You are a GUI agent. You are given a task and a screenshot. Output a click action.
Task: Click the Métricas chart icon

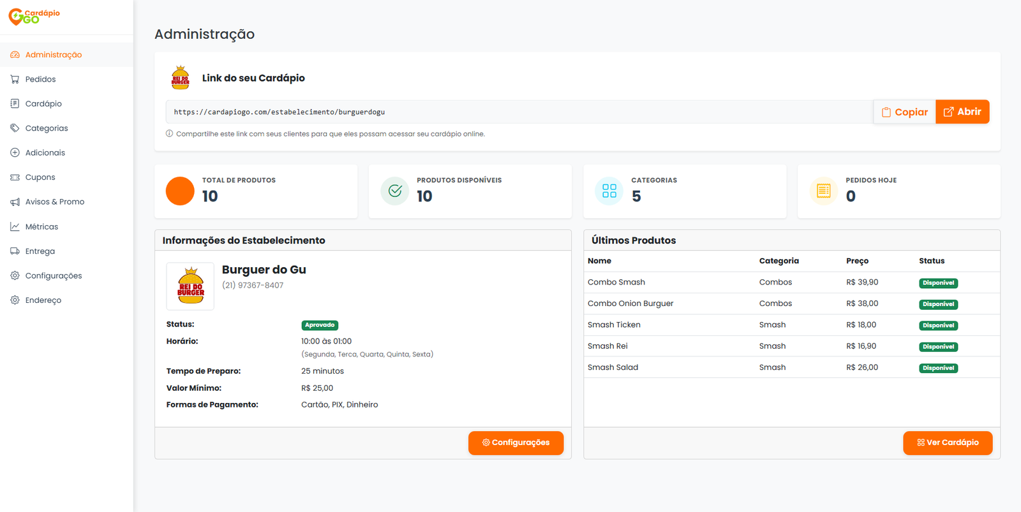[15, 226]
